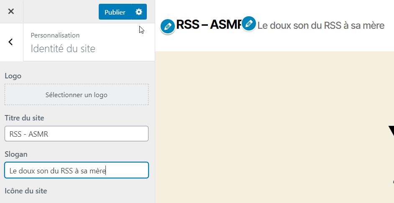Viewport: 394px width, 203px height.
Task: Focus the Slogan text field
Action: coord(77,170)
